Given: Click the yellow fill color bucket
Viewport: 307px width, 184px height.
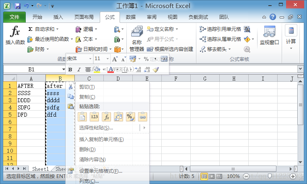Looking at the screenshot, I should point(97,69).
